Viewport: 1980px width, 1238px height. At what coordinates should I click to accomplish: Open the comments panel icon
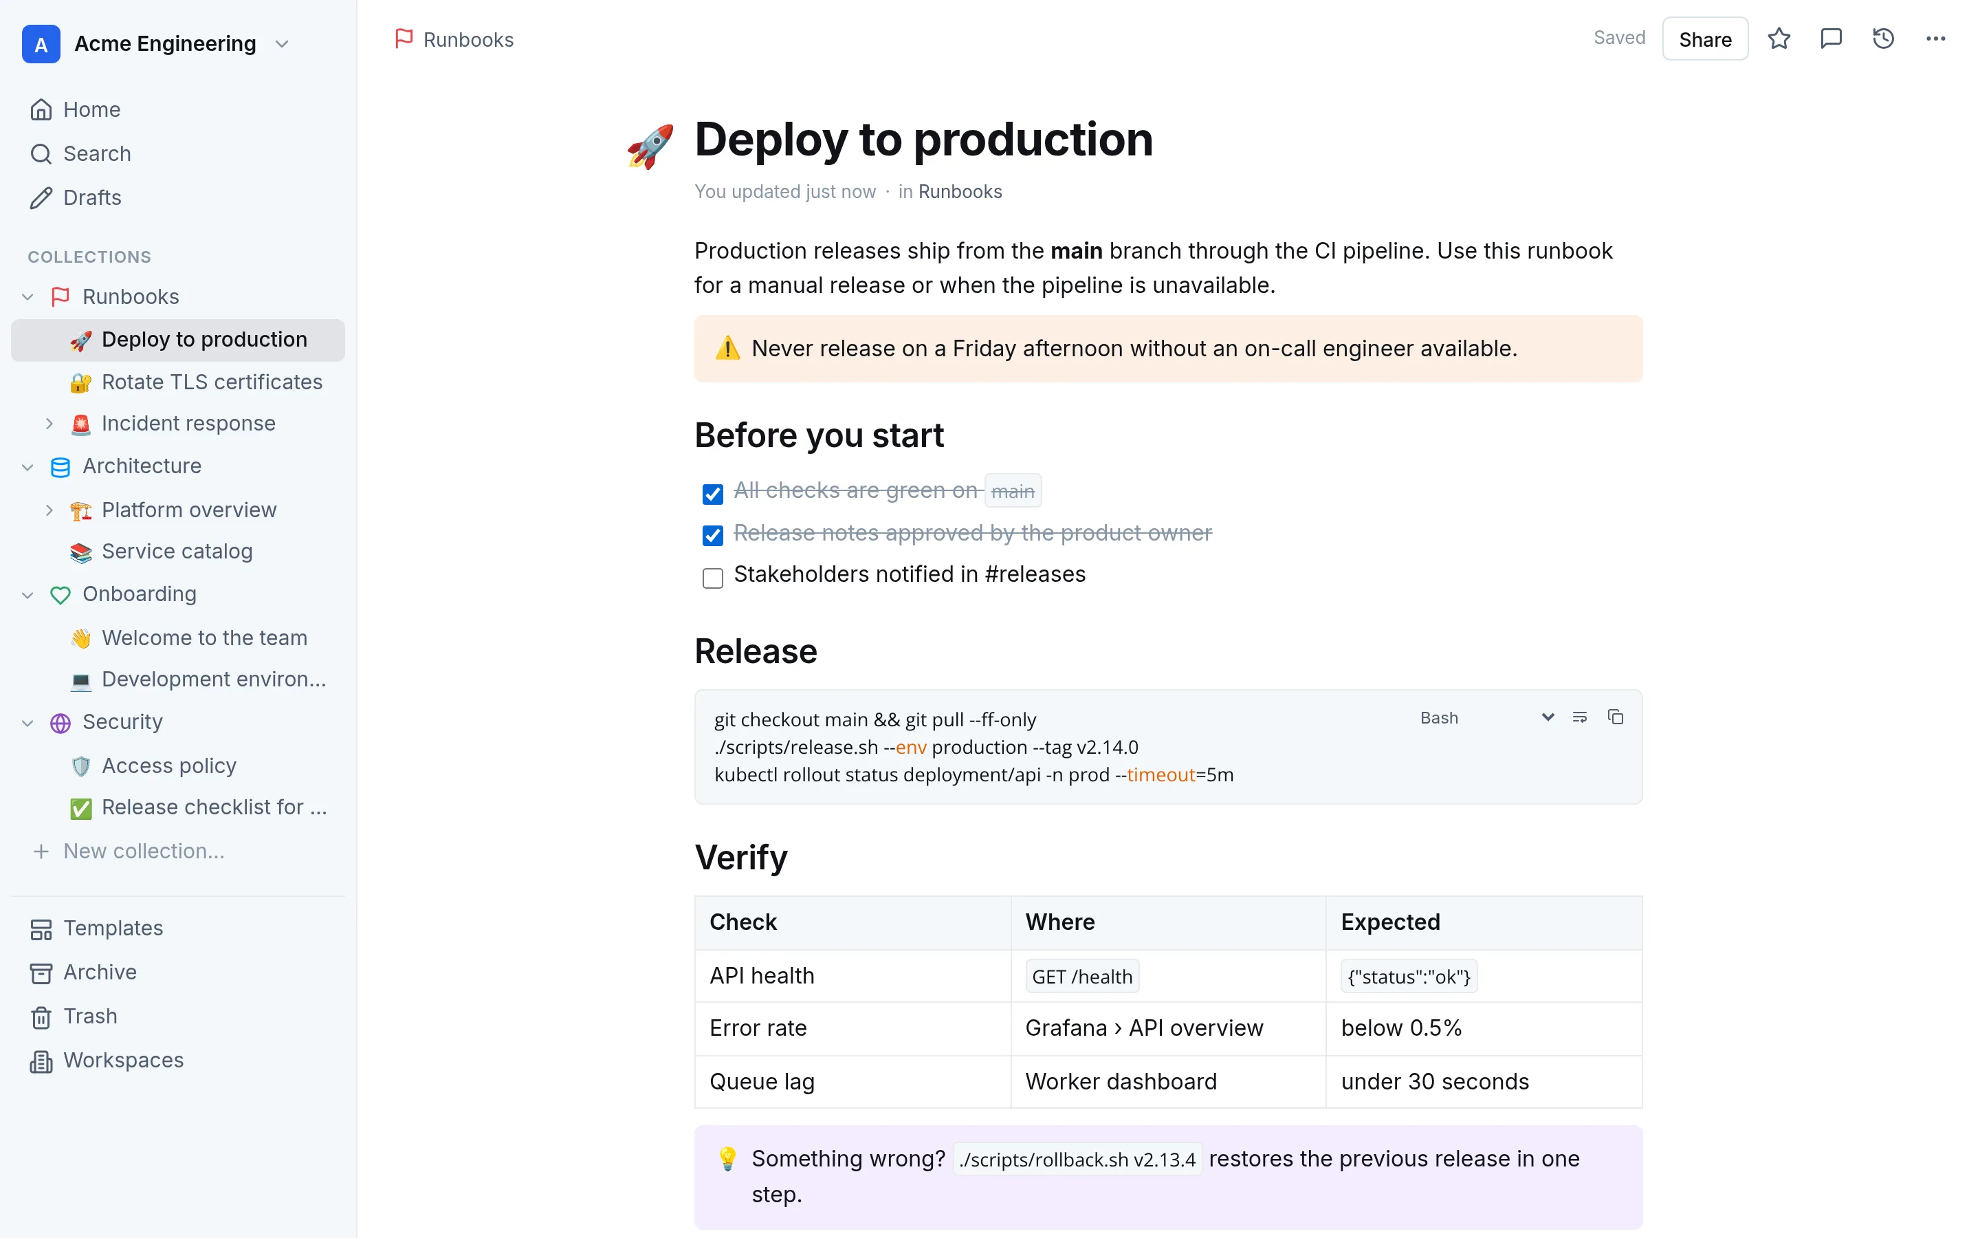1831,39
